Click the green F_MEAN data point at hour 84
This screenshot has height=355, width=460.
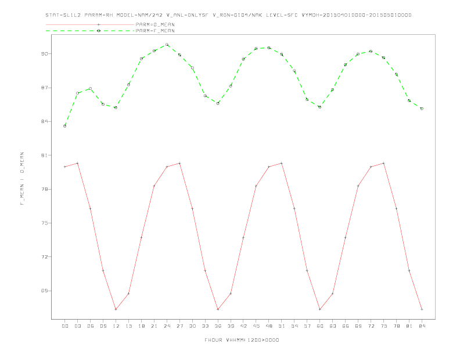[422, 108]
